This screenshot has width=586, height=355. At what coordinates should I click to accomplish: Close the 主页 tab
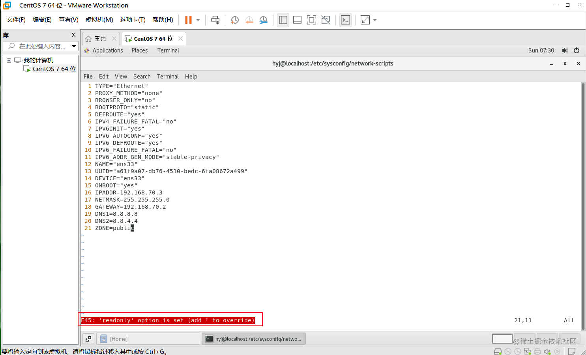(x=114, y=38)
